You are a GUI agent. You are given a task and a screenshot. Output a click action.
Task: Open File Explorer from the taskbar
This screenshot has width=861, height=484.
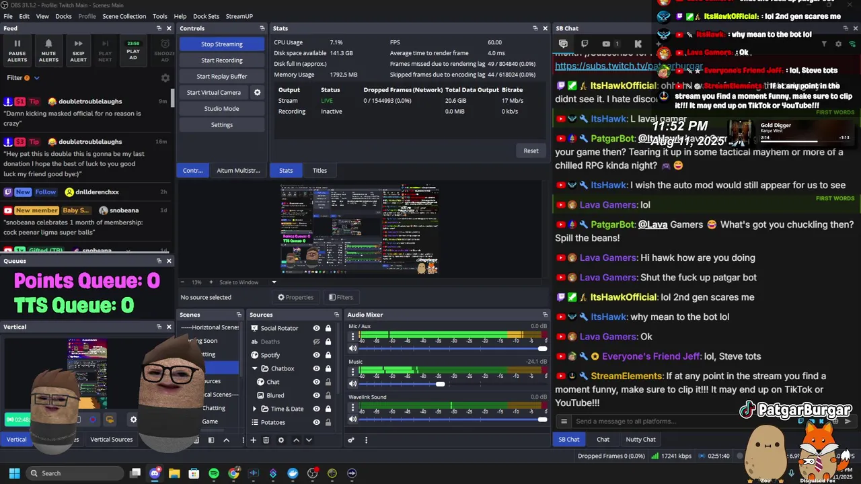tap(174, 473)
